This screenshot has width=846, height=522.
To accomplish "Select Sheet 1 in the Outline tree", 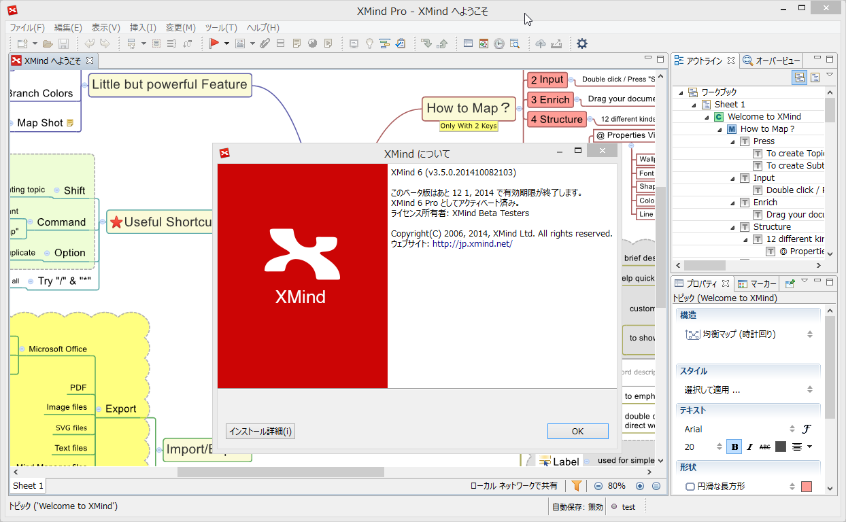I will (730, 104).
